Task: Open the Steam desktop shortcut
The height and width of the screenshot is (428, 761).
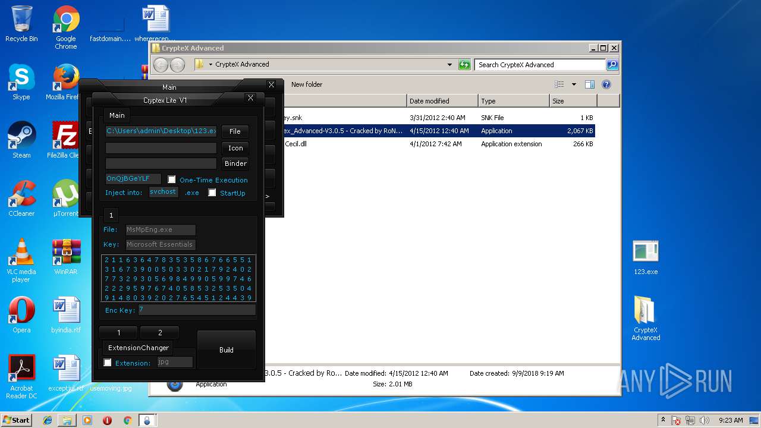Action: pyautogui.click(x=21, y=140)
